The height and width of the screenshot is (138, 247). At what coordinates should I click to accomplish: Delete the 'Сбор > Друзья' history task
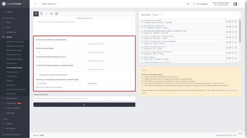236,58
